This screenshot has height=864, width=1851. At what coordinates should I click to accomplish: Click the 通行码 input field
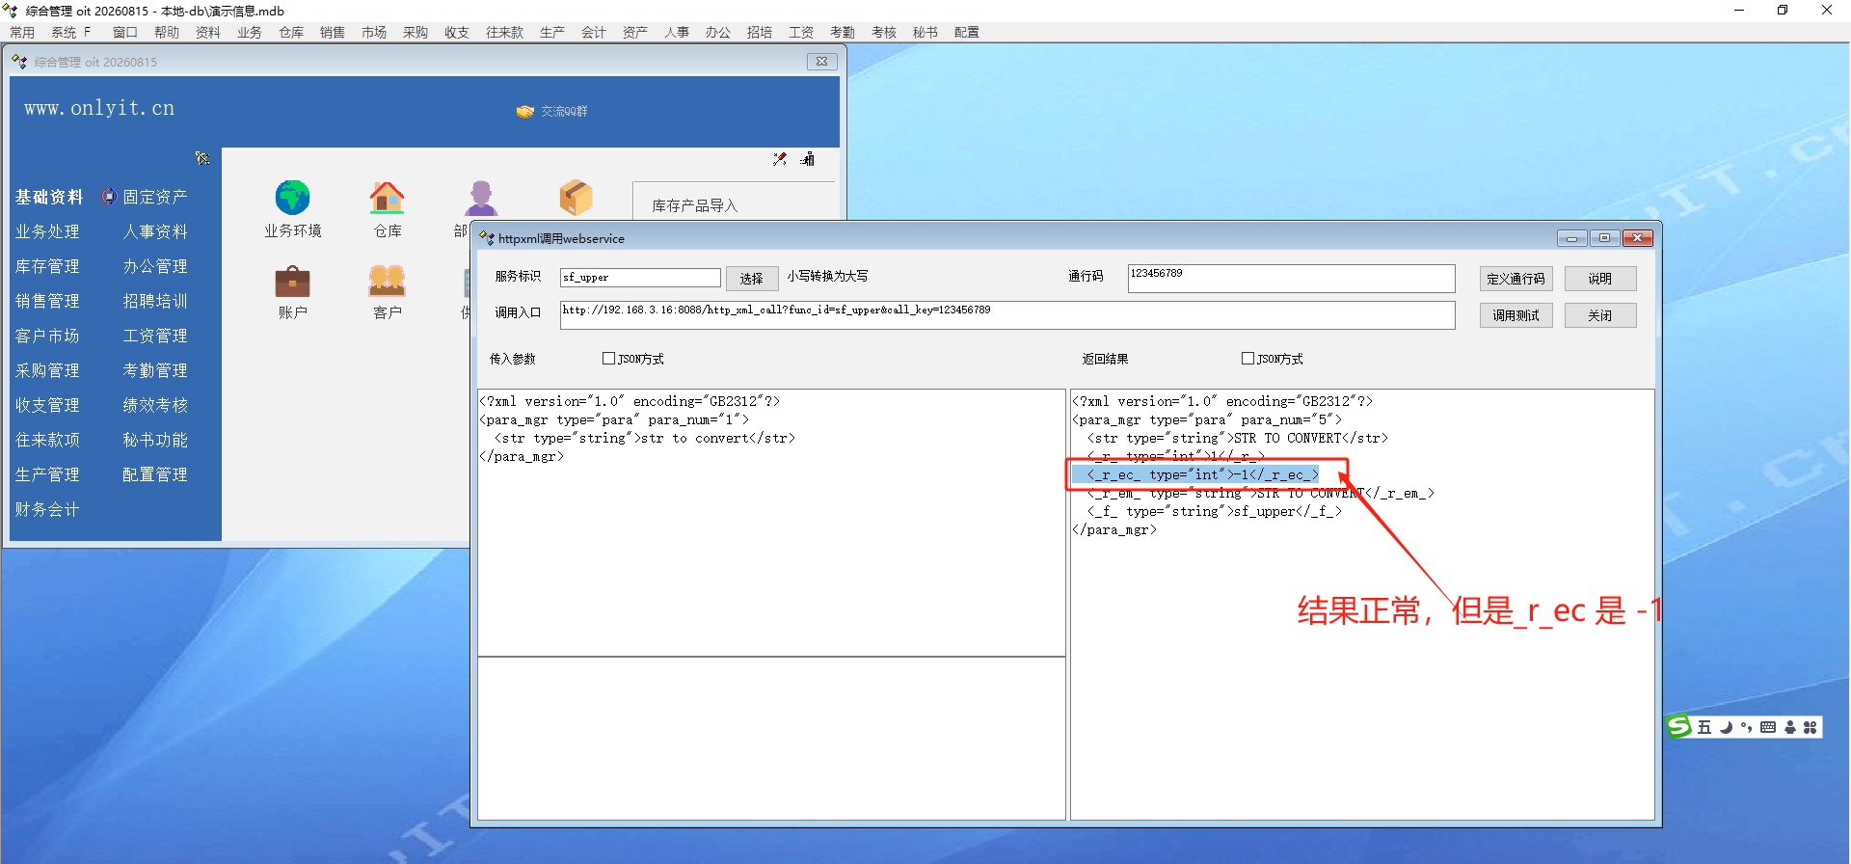1291,279
